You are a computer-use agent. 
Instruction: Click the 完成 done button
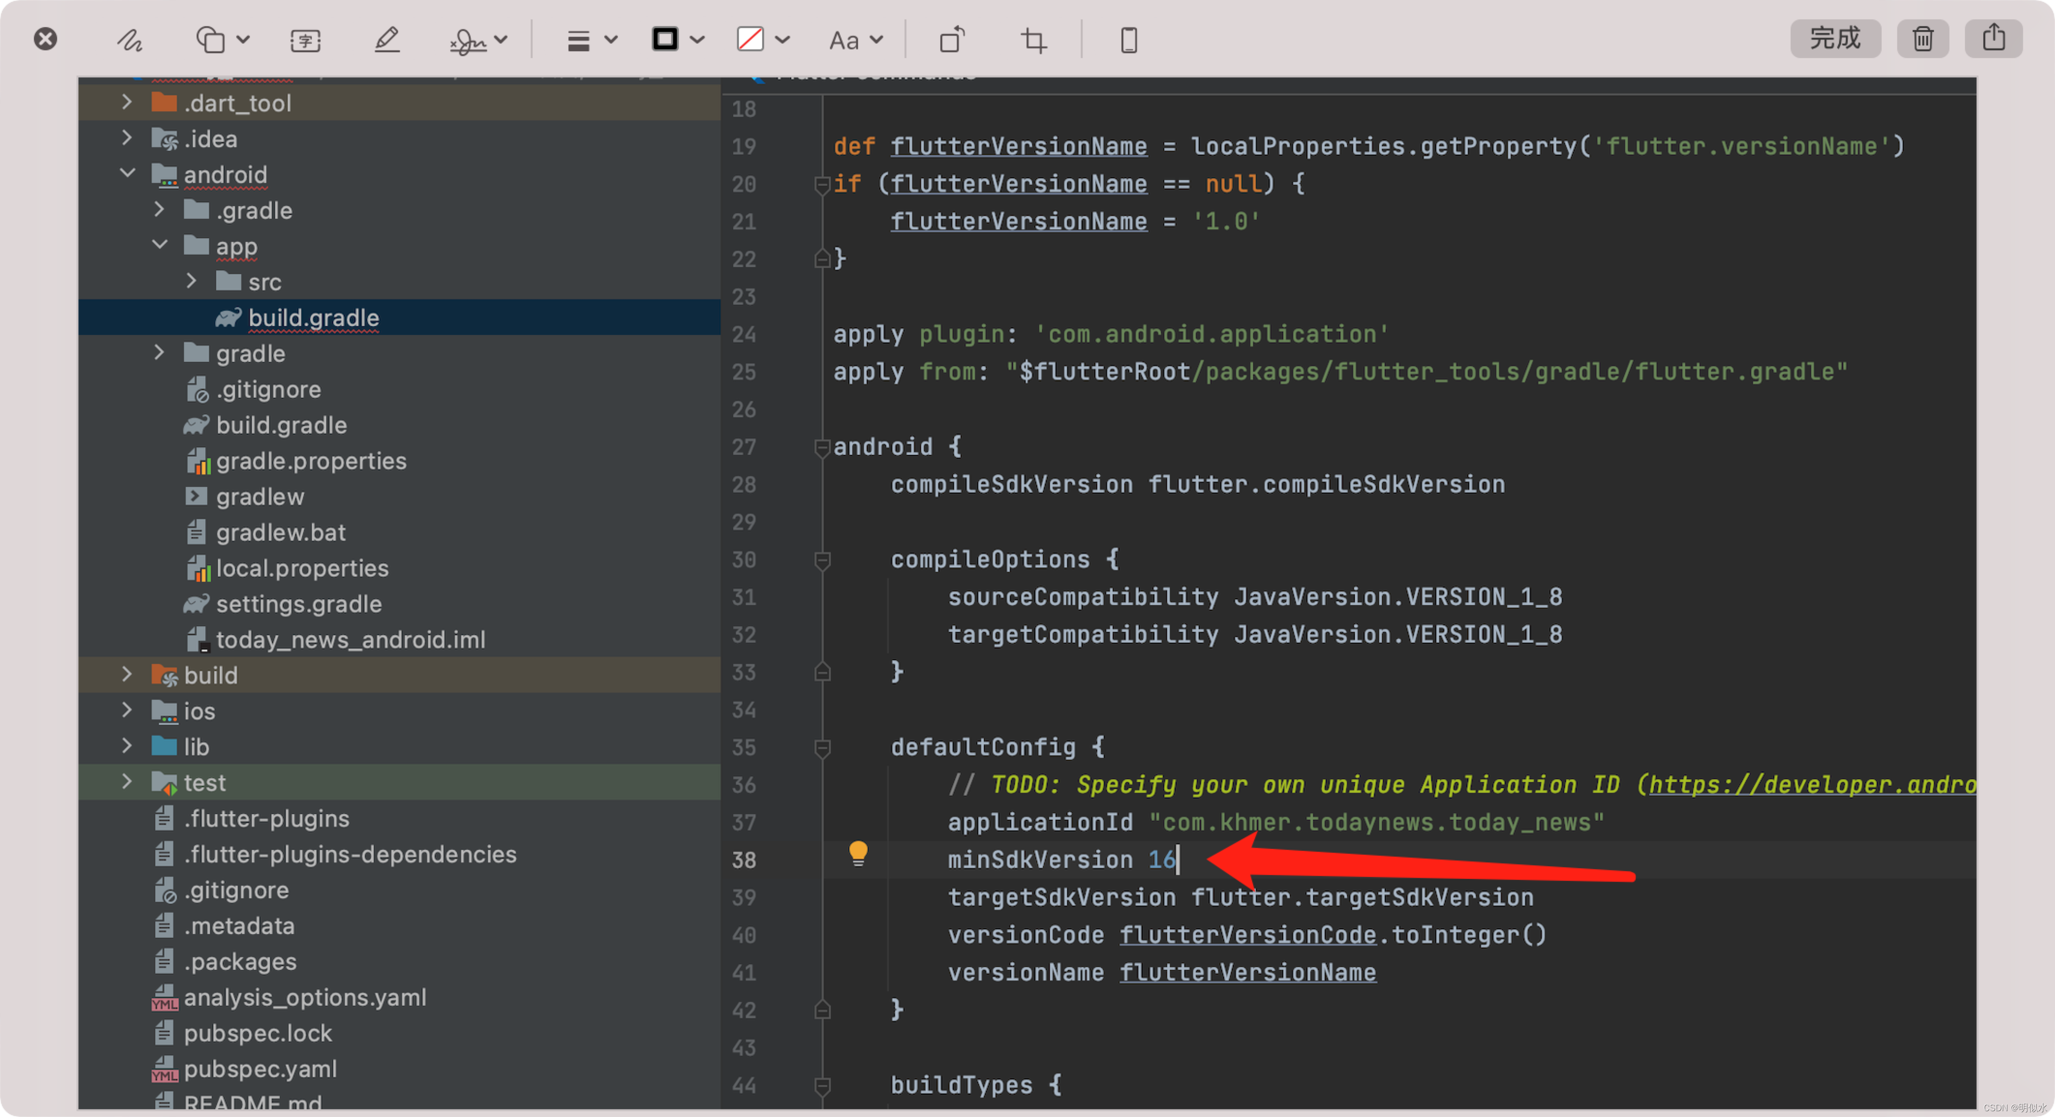coord(1835,37)
